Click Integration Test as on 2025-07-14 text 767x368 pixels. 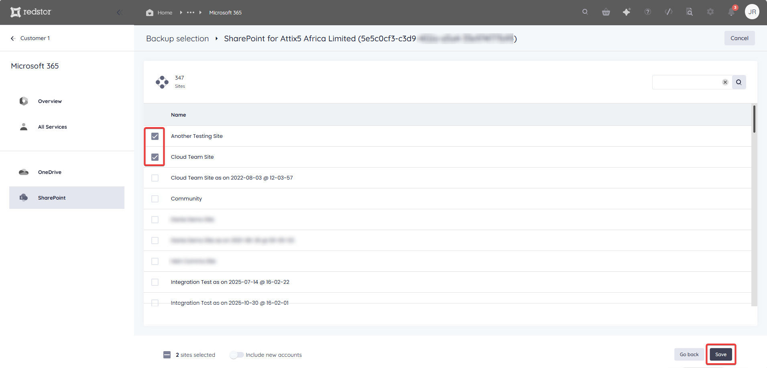point(230,282)
